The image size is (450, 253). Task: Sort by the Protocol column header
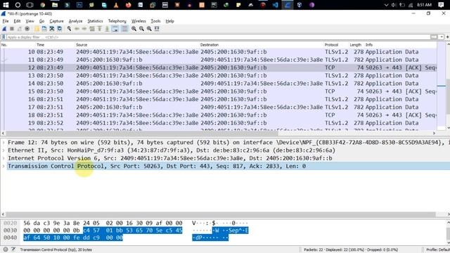click(331, 45)
